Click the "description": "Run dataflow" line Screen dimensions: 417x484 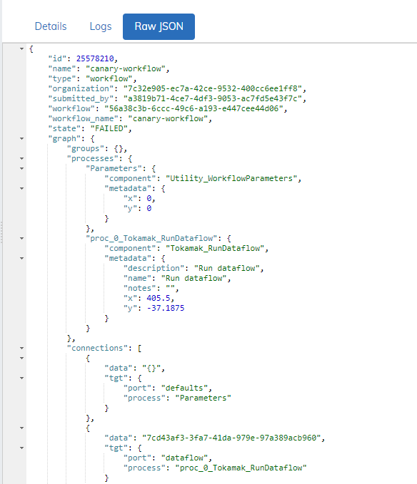pyautogui.click(x=194, y=268)
